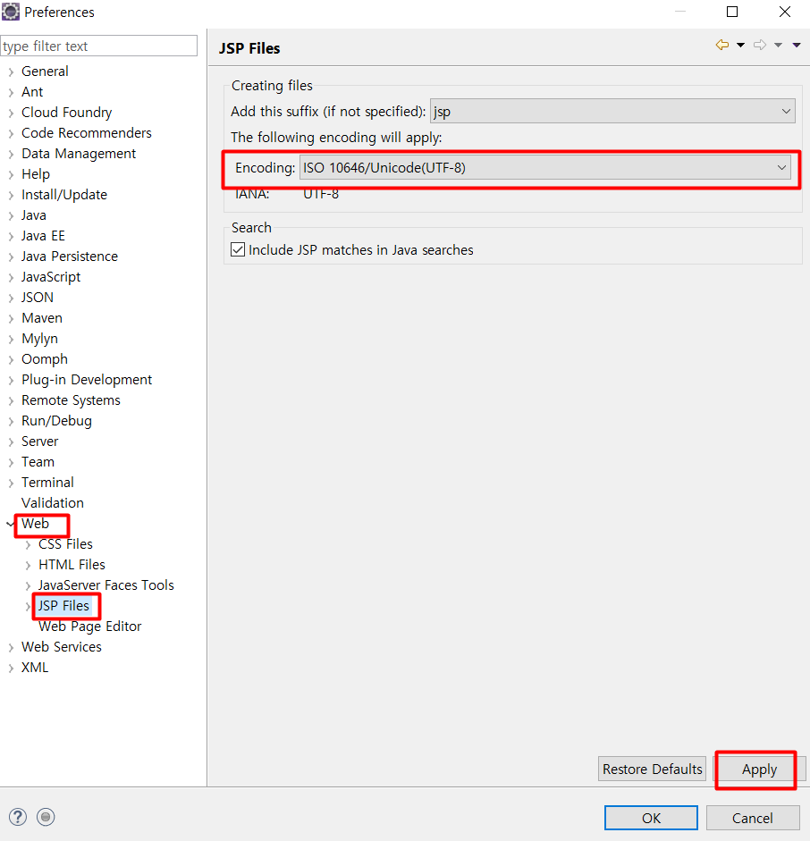The width and height of the screenshot is (810, 841).
Task: Expand the XML tree node
Action: point(12,668)
